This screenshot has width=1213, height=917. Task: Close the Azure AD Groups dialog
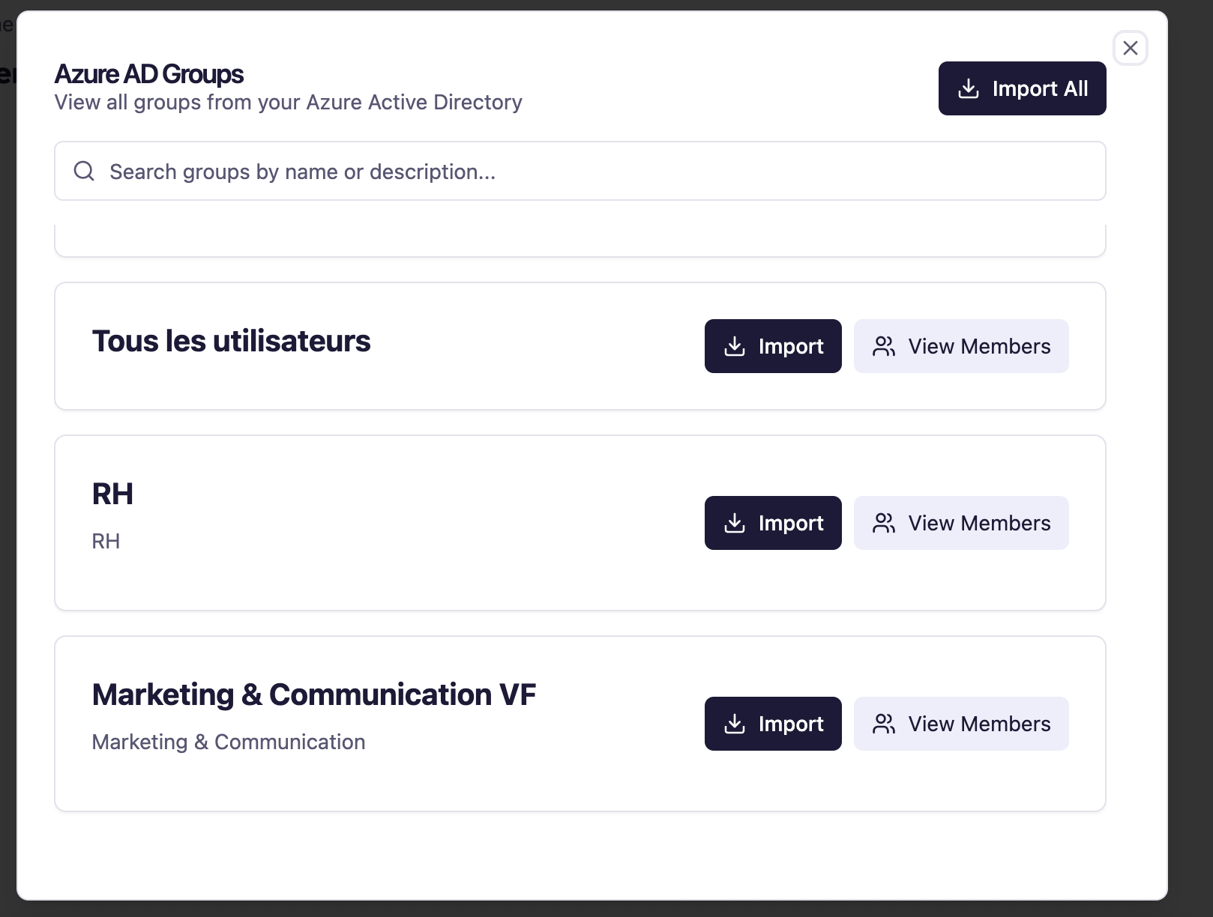[1130, 48]
